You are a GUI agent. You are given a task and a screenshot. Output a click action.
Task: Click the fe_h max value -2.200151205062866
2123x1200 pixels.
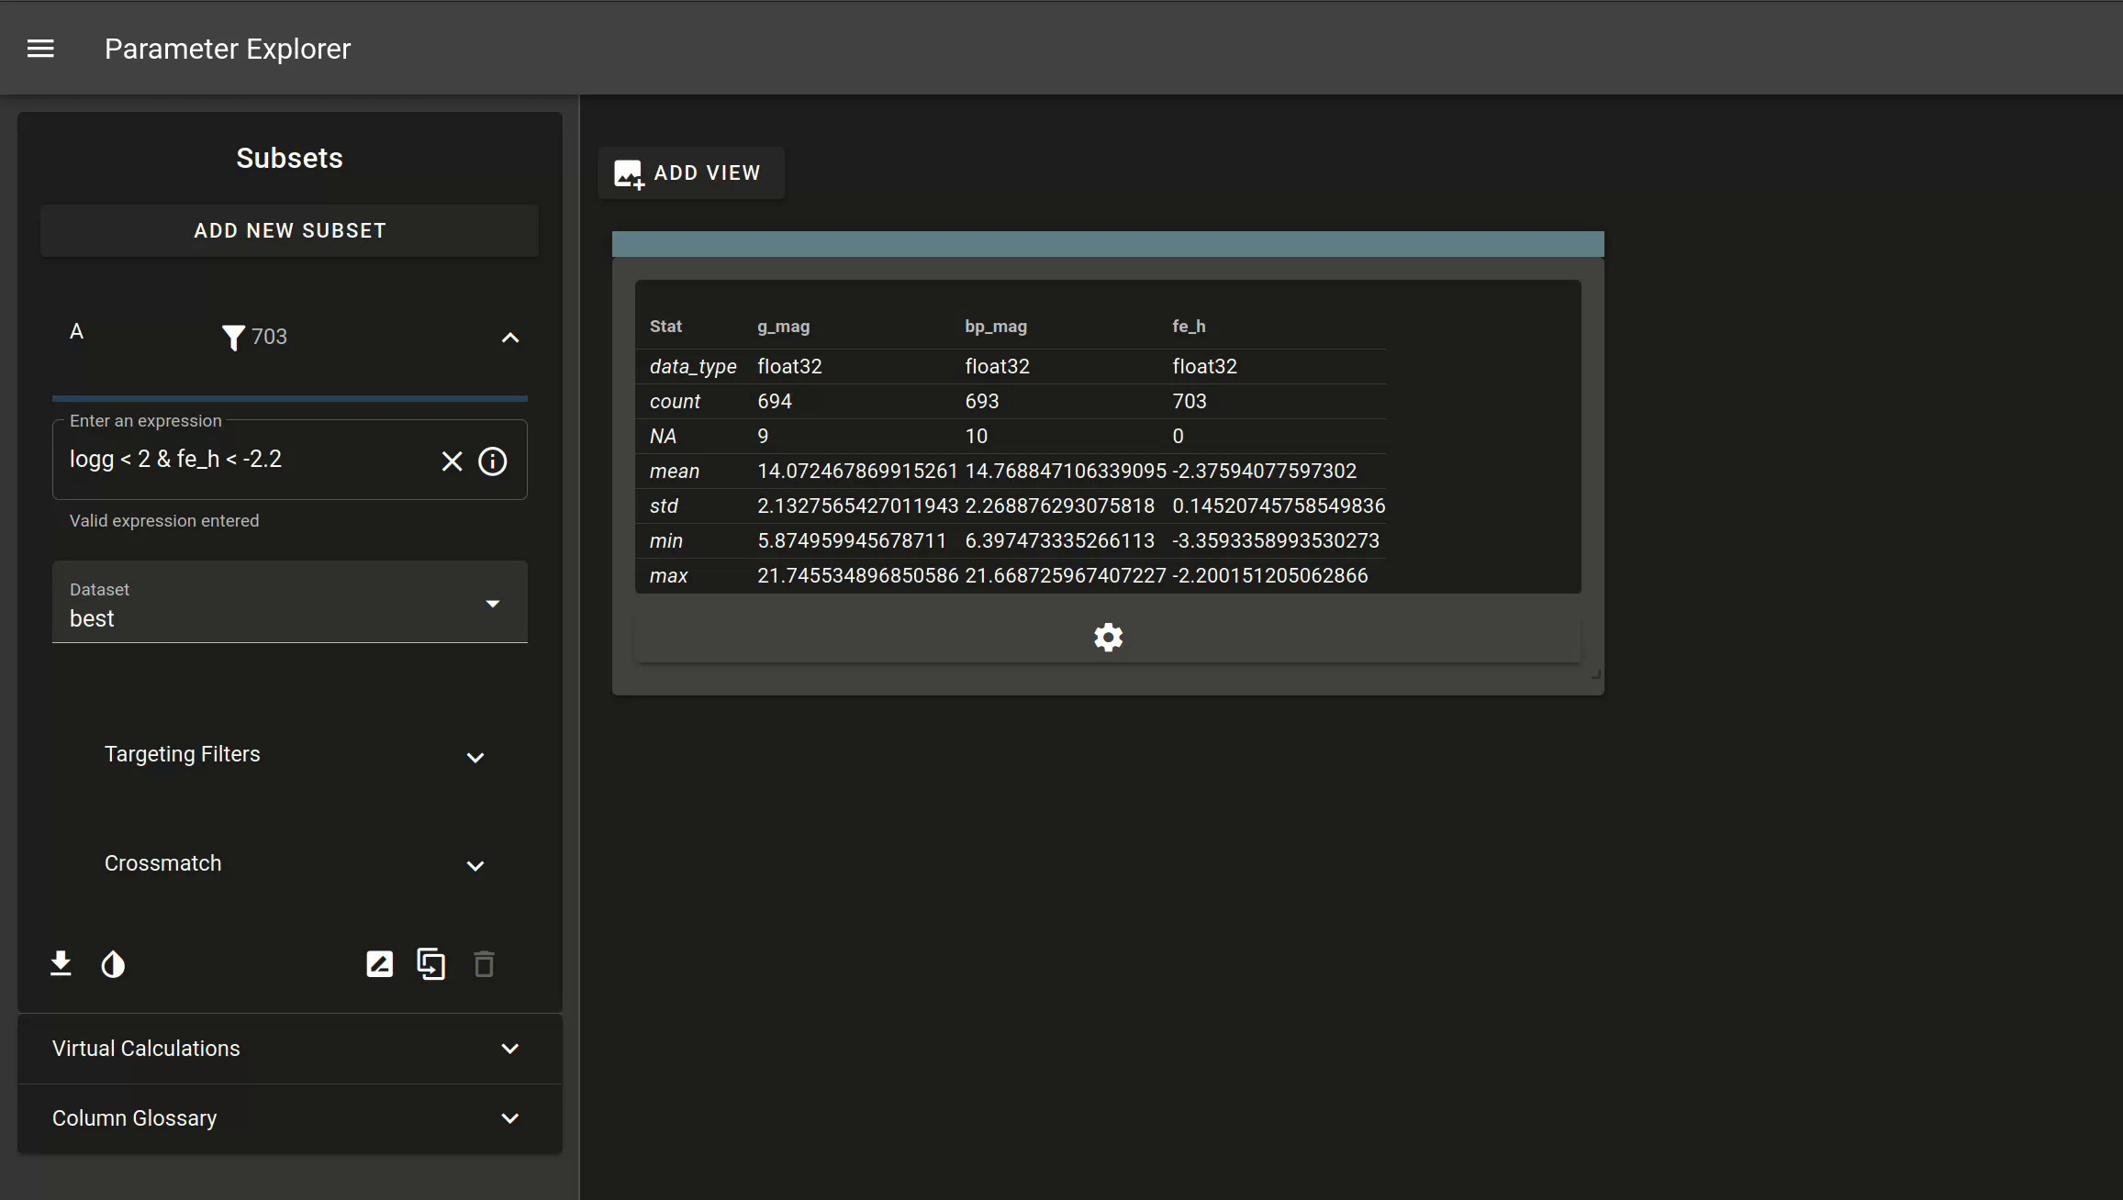1270,576
